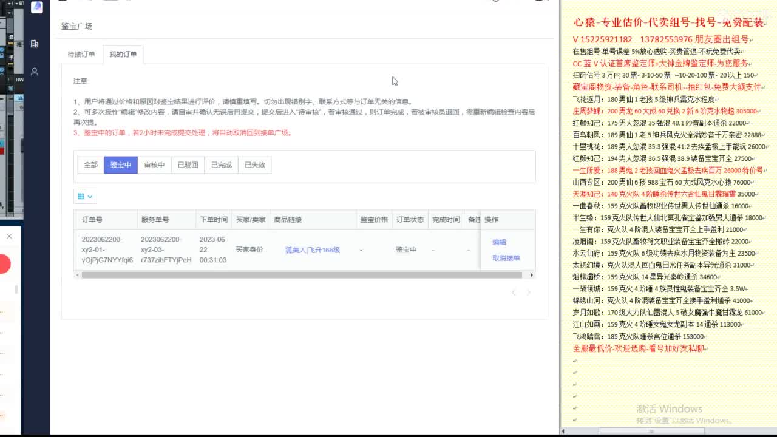Click the red record circle in left overlay
777x437 pixels.
(5, 263)
